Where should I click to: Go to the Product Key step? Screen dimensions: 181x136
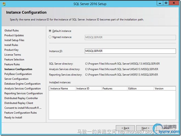[12, 50]
